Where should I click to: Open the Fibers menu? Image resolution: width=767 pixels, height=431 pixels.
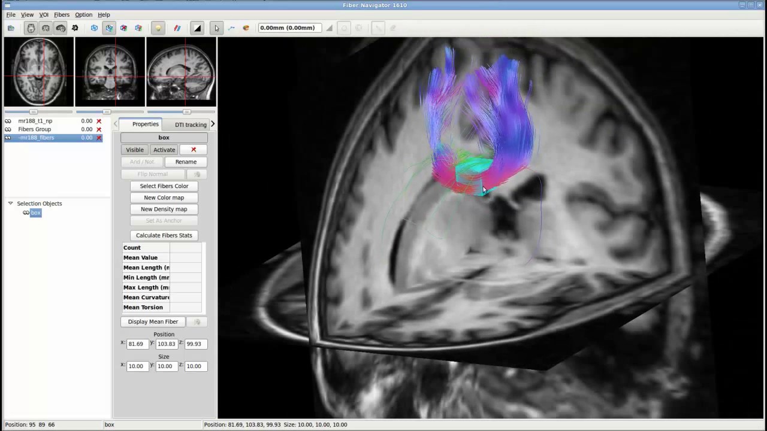[62, 14]
